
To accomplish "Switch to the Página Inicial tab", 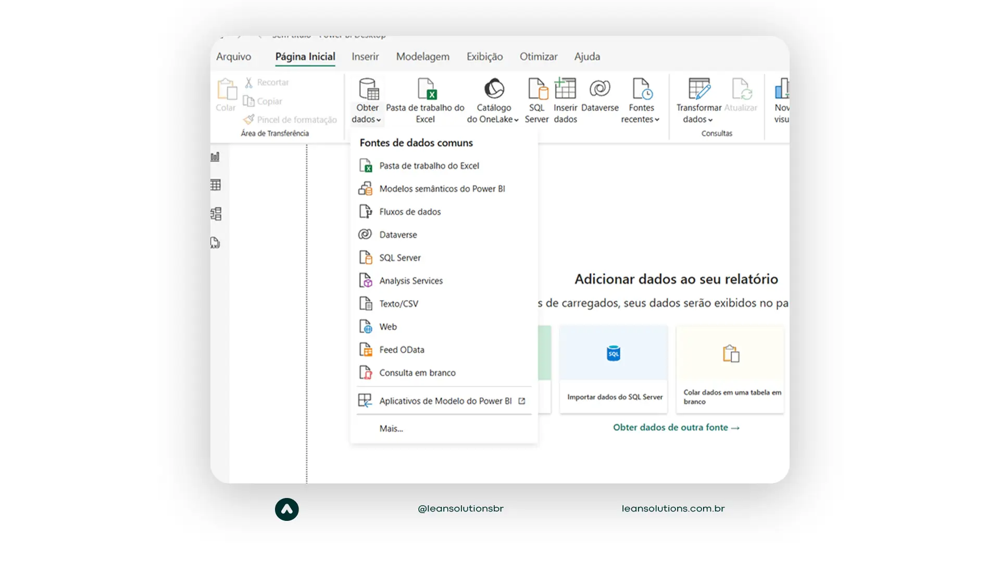I will click(x=305, y=57).
